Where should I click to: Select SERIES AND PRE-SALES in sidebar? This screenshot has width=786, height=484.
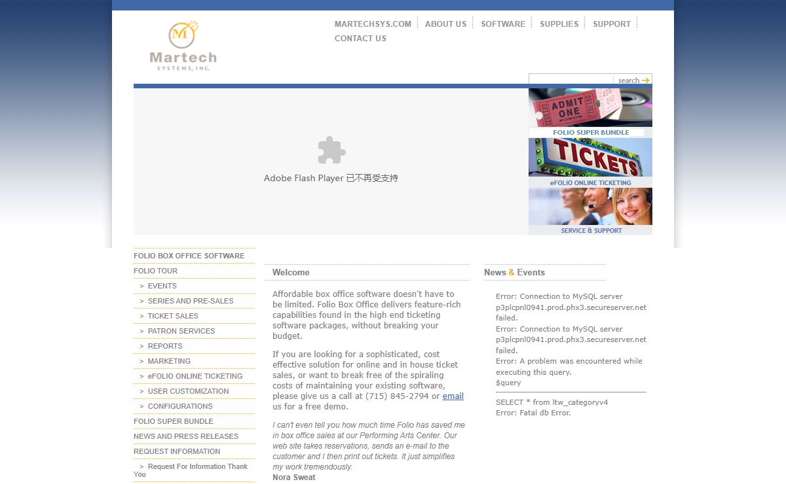191,301
